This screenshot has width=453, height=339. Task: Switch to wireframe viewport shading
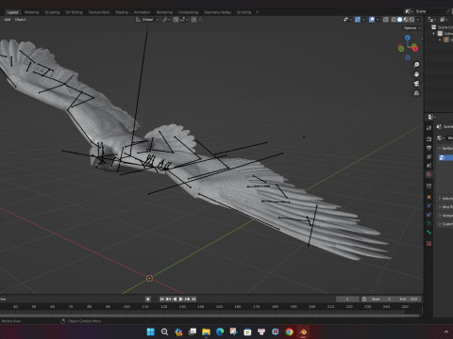(394, 20)
